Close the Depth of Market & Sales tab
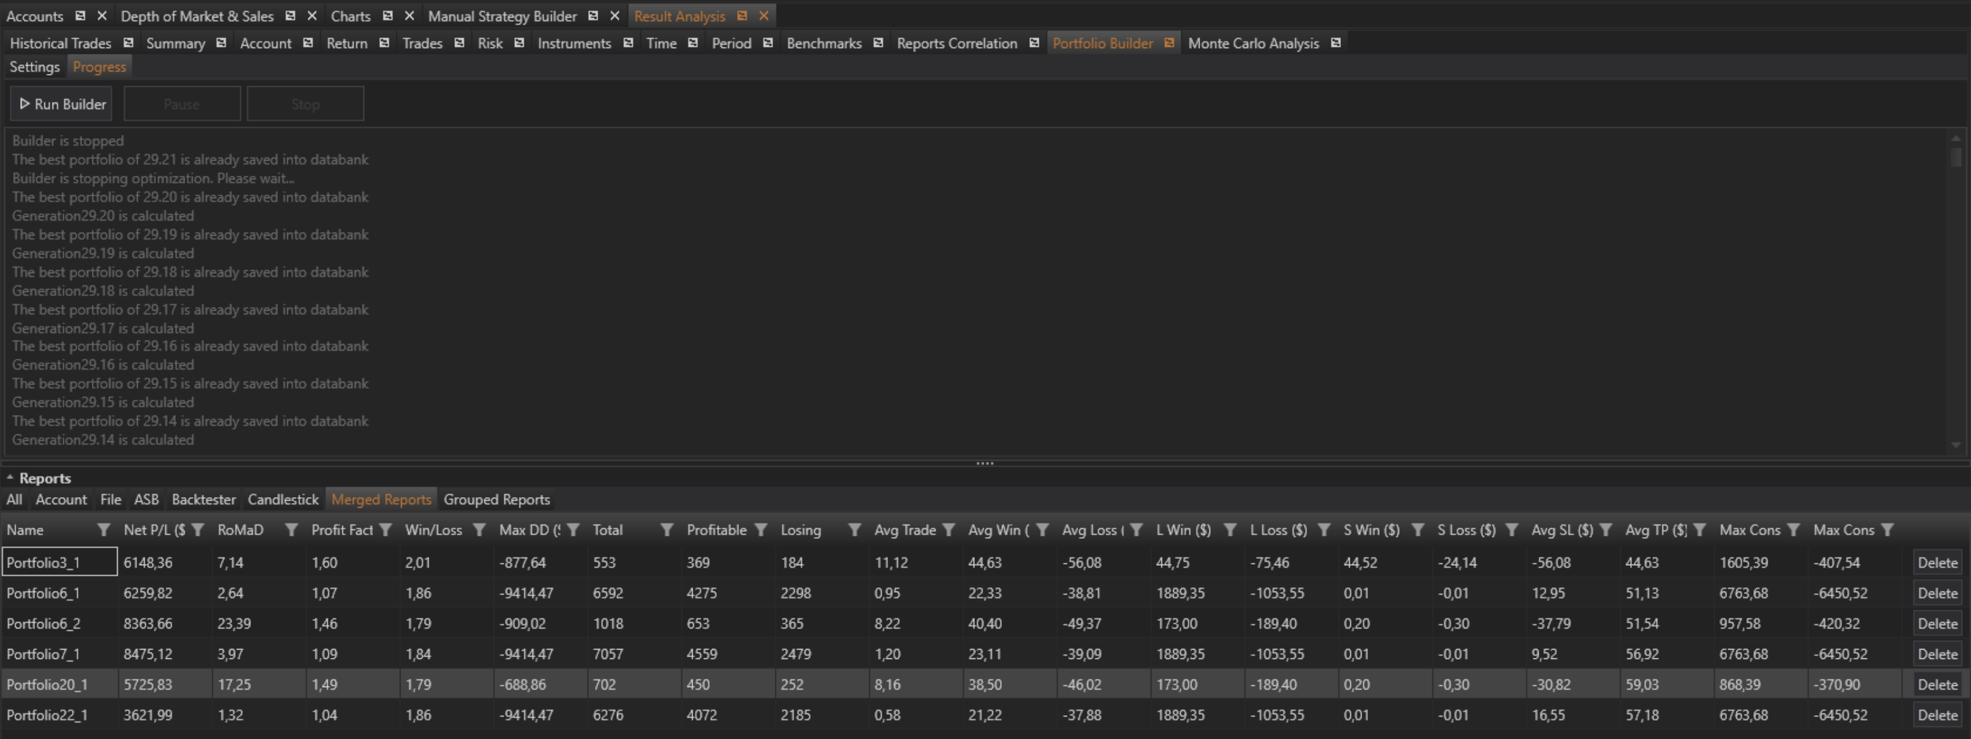The width and height of the screenshot is (1971, 739). [312, 15]
